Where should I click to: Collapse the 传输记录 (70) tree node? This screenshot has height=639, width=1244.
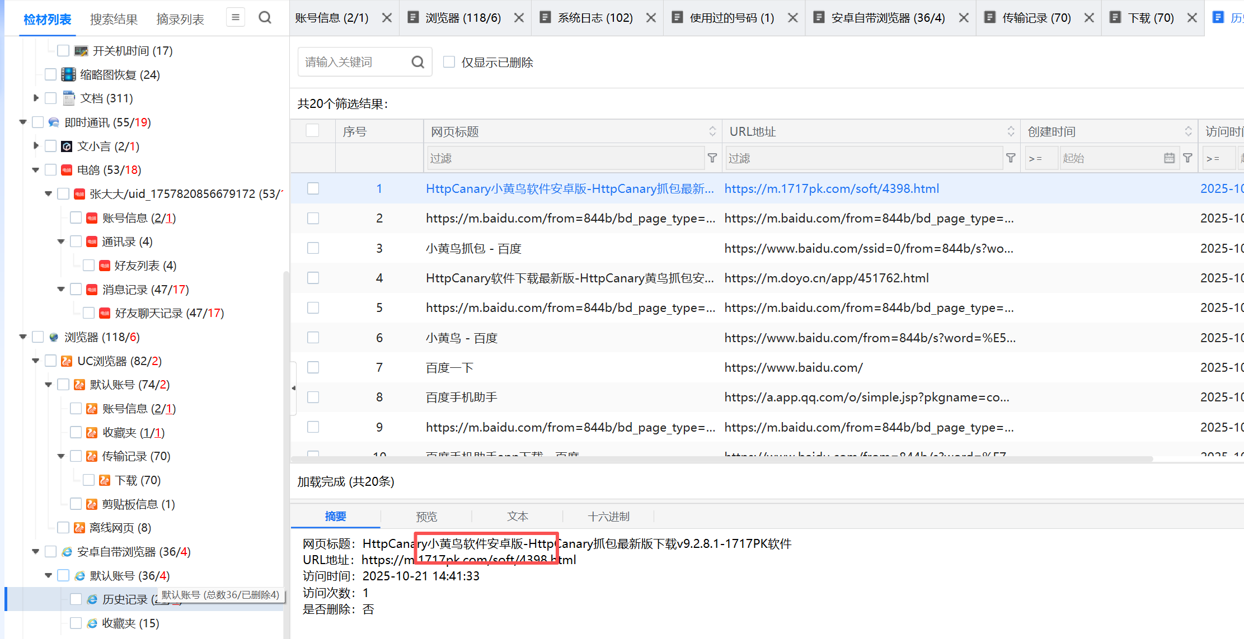point(61,456)
